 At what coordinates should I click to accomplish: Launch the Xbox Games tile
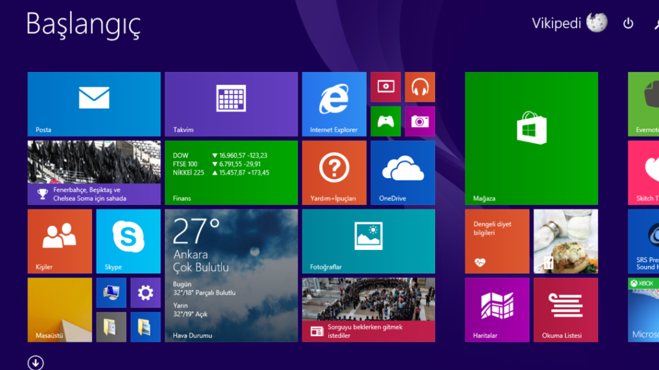pos(385,121)
